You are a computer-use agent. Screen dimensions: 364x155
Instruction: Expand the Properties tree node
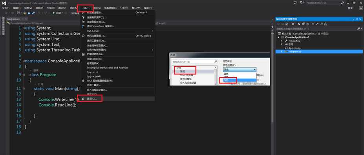pos(282,41)
